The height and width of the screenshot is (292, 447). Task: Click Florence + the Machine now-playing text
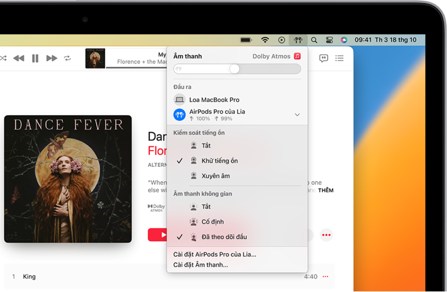[142, 62]
